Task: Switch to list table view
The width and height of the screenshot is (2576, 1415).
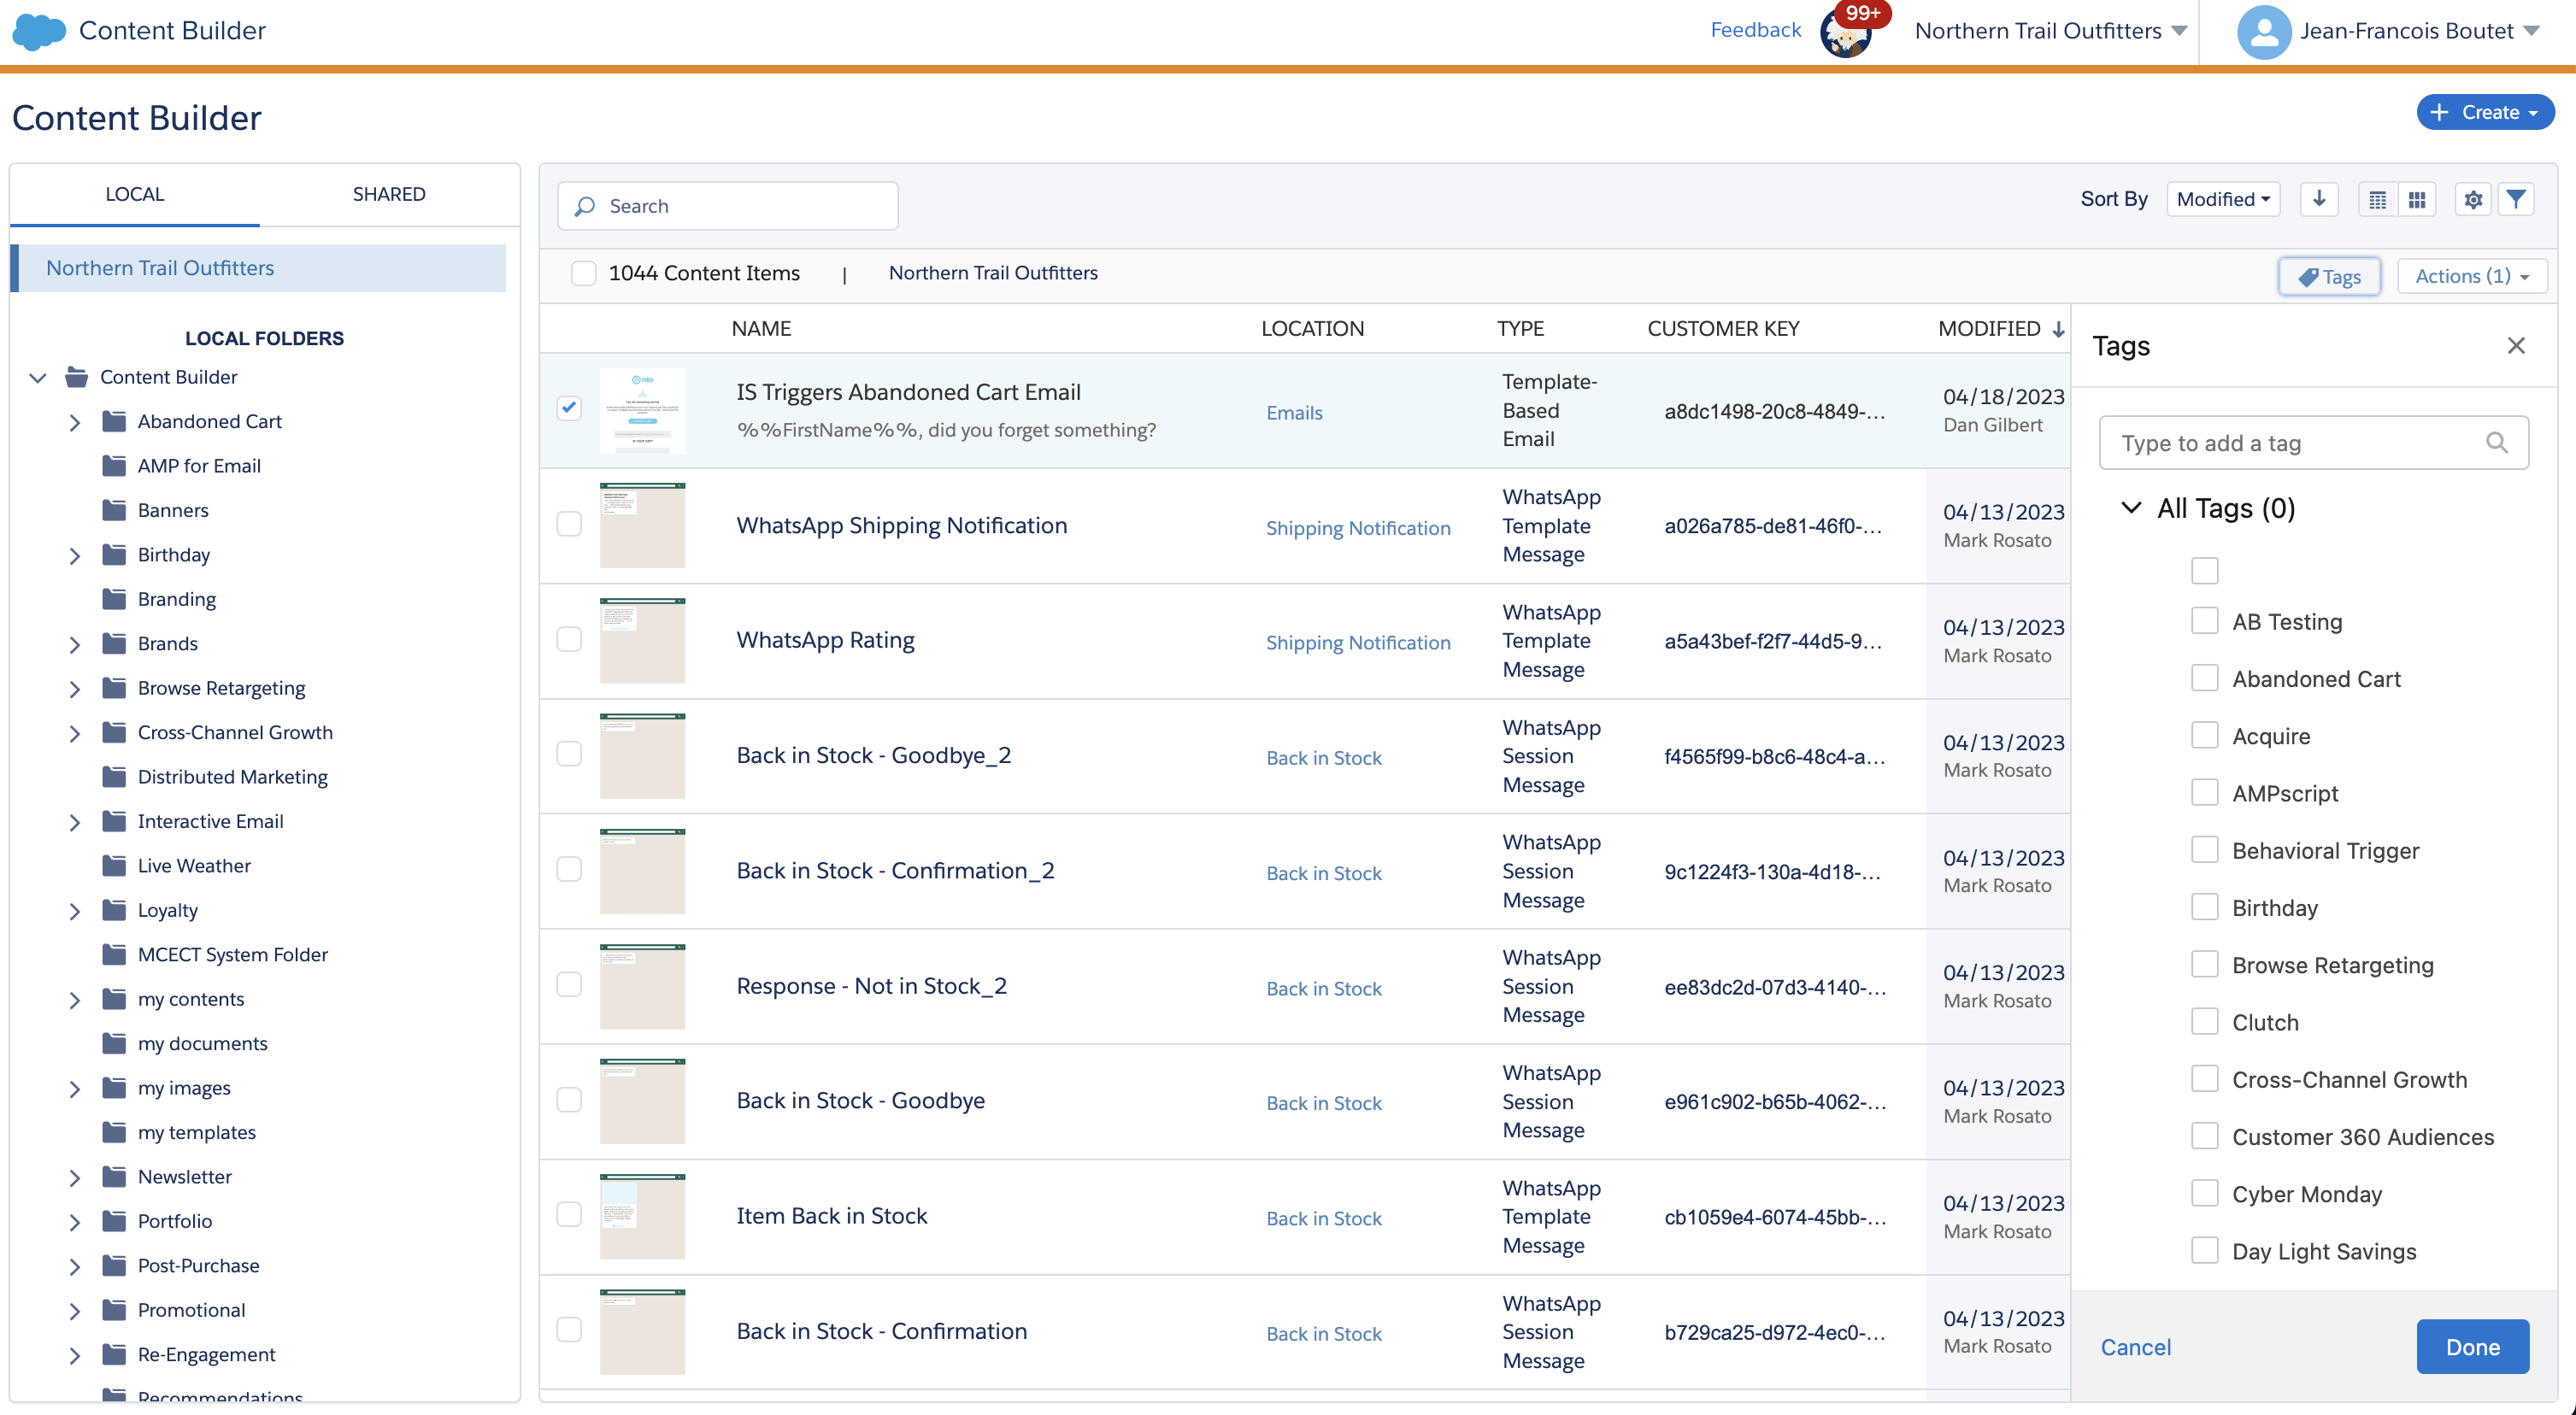Action: point(2377,199)
